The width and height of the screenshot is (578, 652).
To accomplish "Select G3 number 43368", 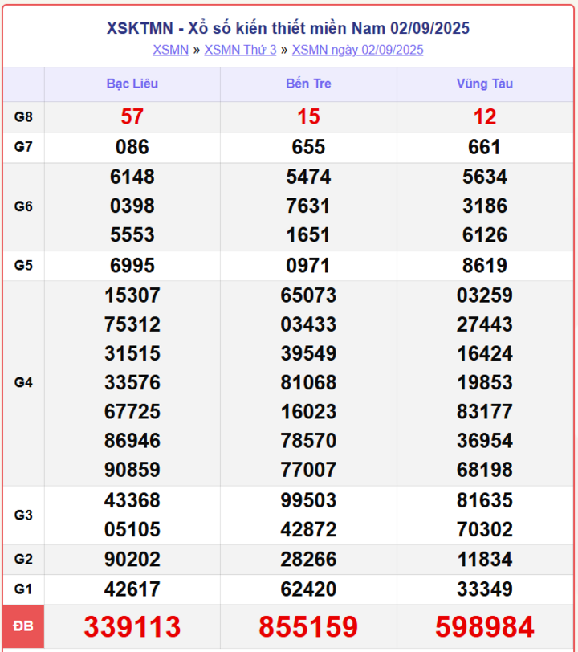I will pos(132,501).
